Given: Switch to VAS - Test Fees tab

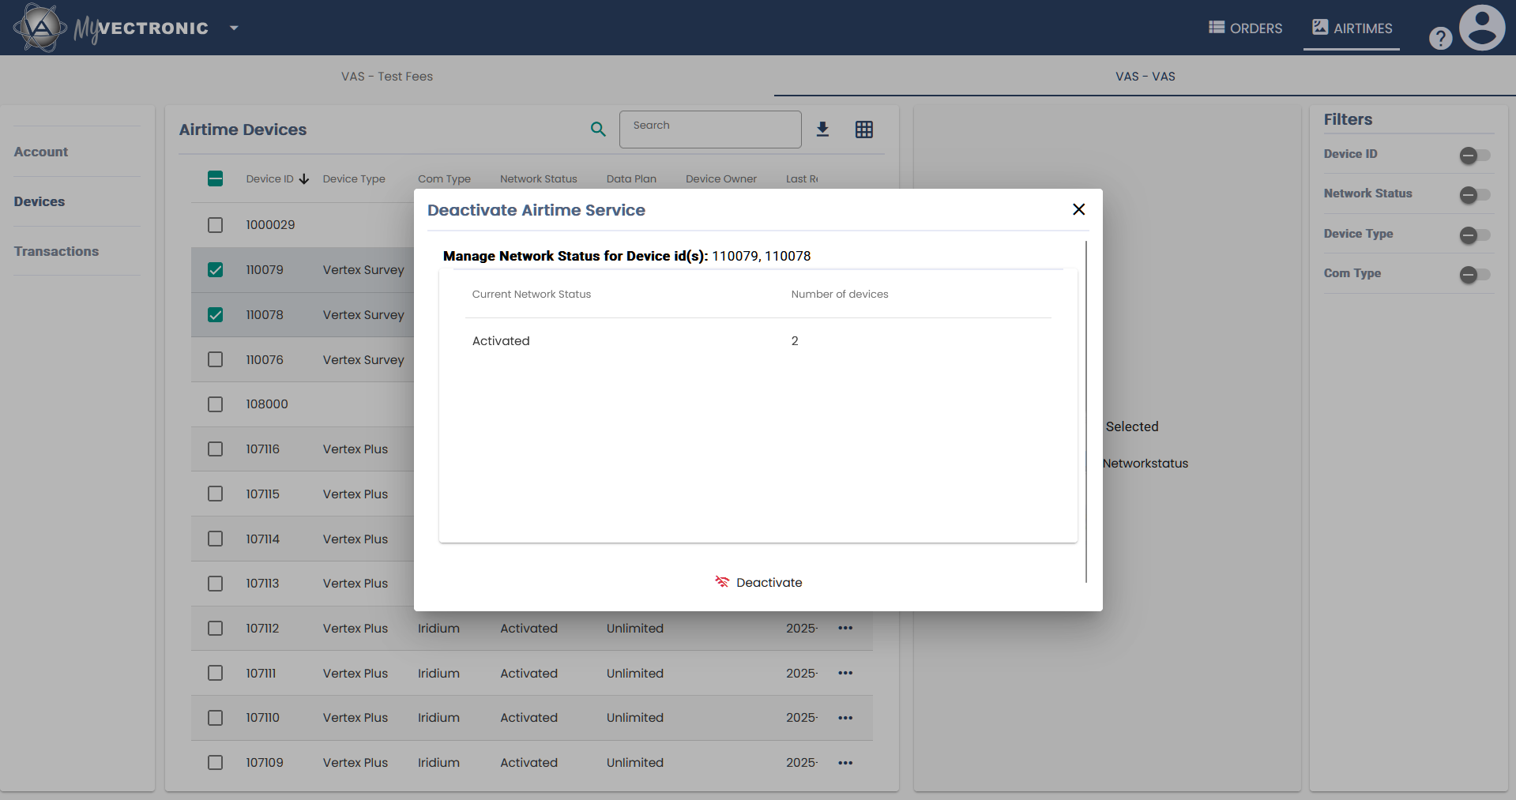Looking at the screenshot, I should click(x=387, y=77).
